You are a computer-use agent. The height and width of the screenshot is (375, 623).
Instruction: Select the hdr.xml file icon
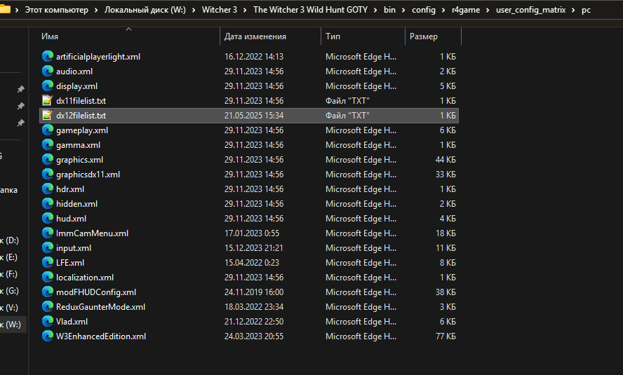pos(48,189)
